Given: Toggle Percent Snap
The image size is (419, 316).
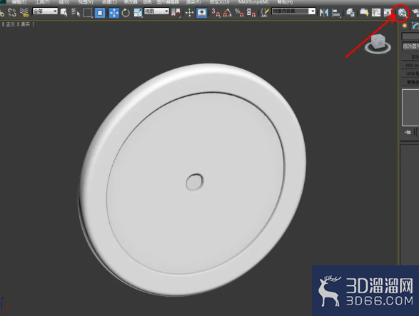Looking at the screenshot, I should 239,13.
